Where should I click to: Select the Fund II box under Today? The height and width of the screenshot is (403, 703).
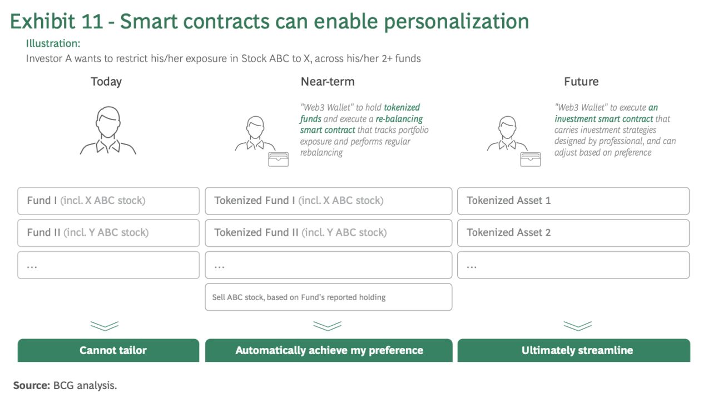tap(108, 232)
